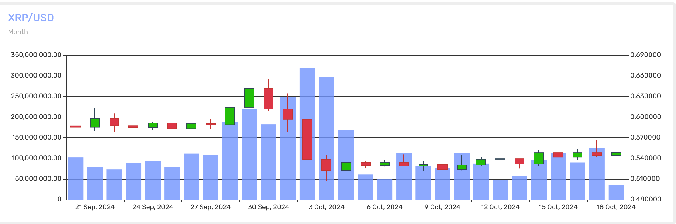Select the volume bar above 9 Oct, 2024
The height and width of the screenshot is (224, 676).
[442, 184]
